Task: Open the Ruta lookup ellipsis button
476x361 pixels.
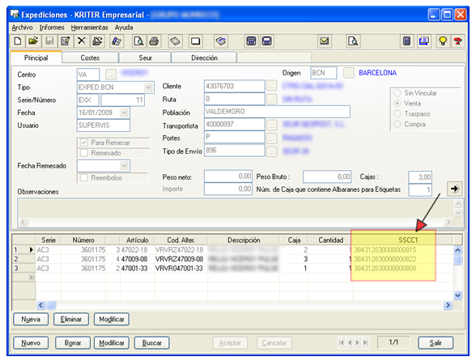Action: pos(272,99)
